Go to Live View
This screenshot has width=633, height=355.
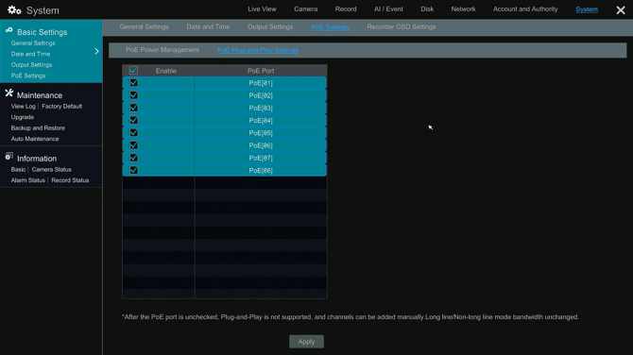(x=262, y=8)
